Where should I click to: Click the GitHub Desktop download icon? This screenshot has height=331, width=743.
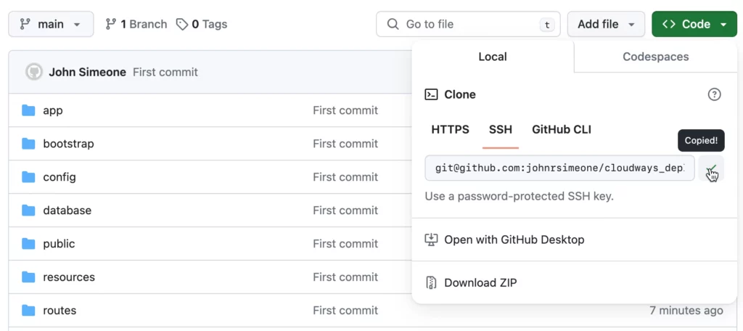pyautogui.click(x=431, y=240)
